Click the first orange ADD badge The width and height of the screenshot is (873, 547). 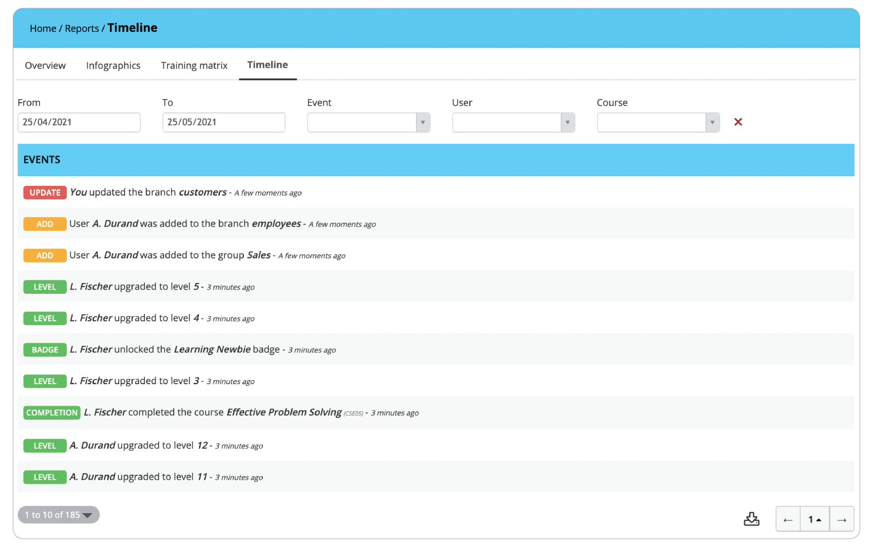tap(45, 224)
